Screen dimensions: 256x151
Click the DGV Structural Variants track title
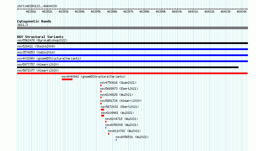(x=40, y=37)
